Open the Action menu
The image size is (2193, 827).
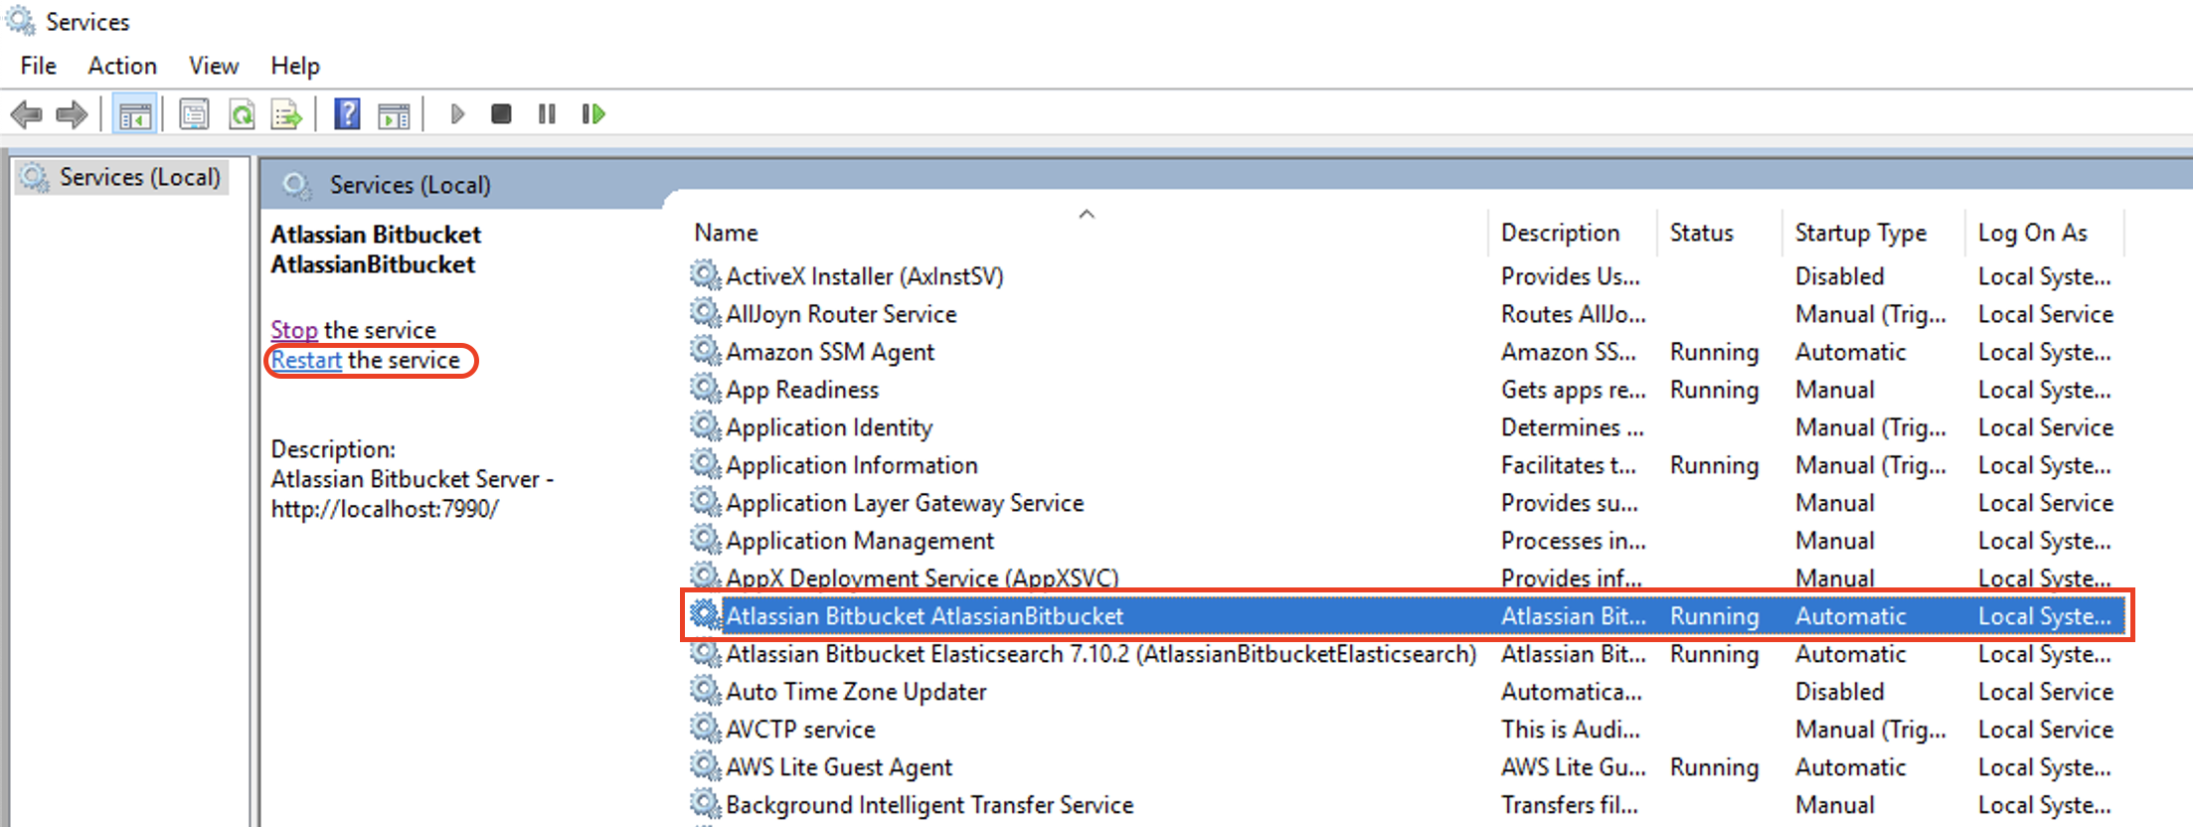[x=122, y=66]
